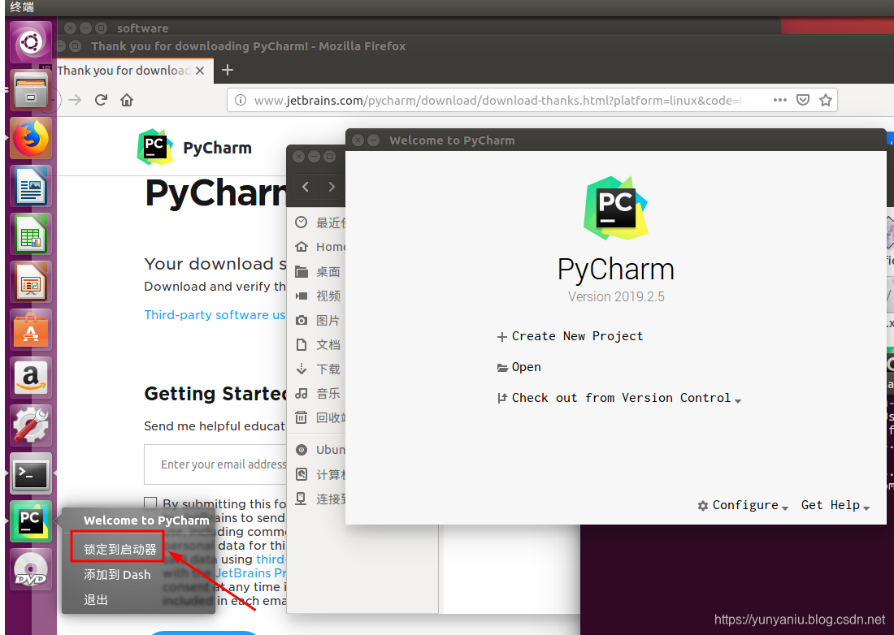Image resolution: width=894 pixels, height=635 pixels.
Task: Open Ubuntu Dash search in launcher
Action: [x=31, y=42]
